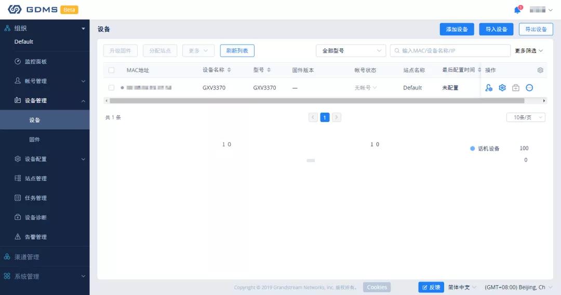The height and width of the screenshot is (295, 561).
Task: Open device settings gear for GXV3370
Action: 502,88
